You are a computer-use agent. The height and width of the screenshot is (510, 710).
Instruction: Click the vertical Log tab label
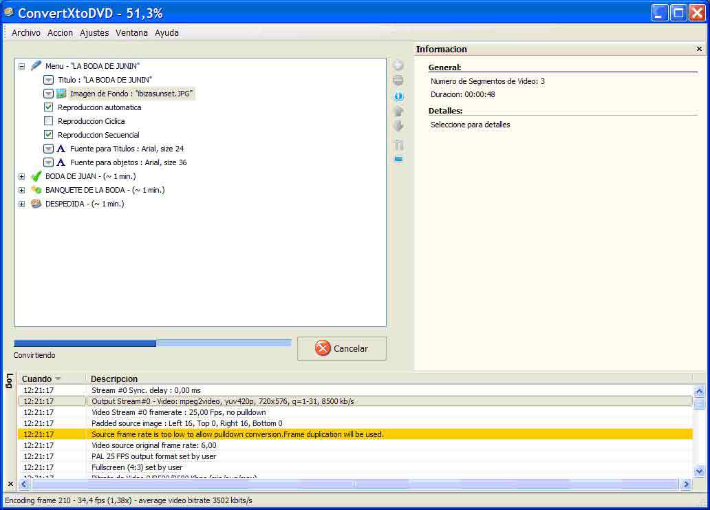pyautogui.click(x=10, y=381)
